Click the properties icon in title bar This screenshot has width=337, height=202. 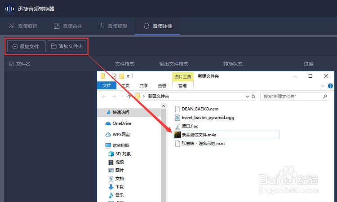point(114,76)
